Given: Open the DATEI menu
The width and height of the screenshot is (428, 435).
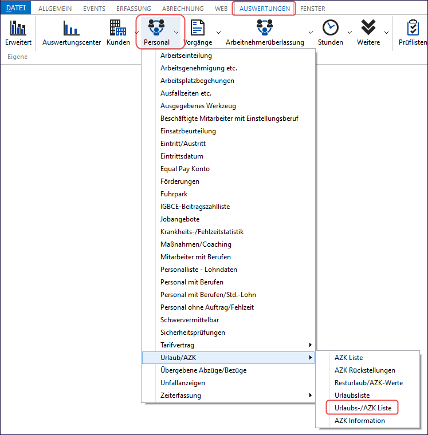Looking at the screenshot, I should (x=16, y=8).
